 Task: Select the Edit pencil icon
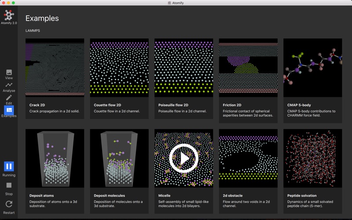(x=9, y=98)
